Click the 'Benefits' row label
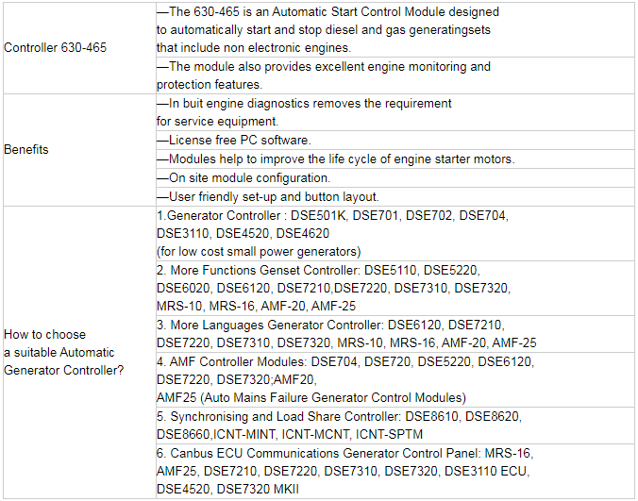The width and height of the screenshot is (638, 501). (x=26, y=150)
